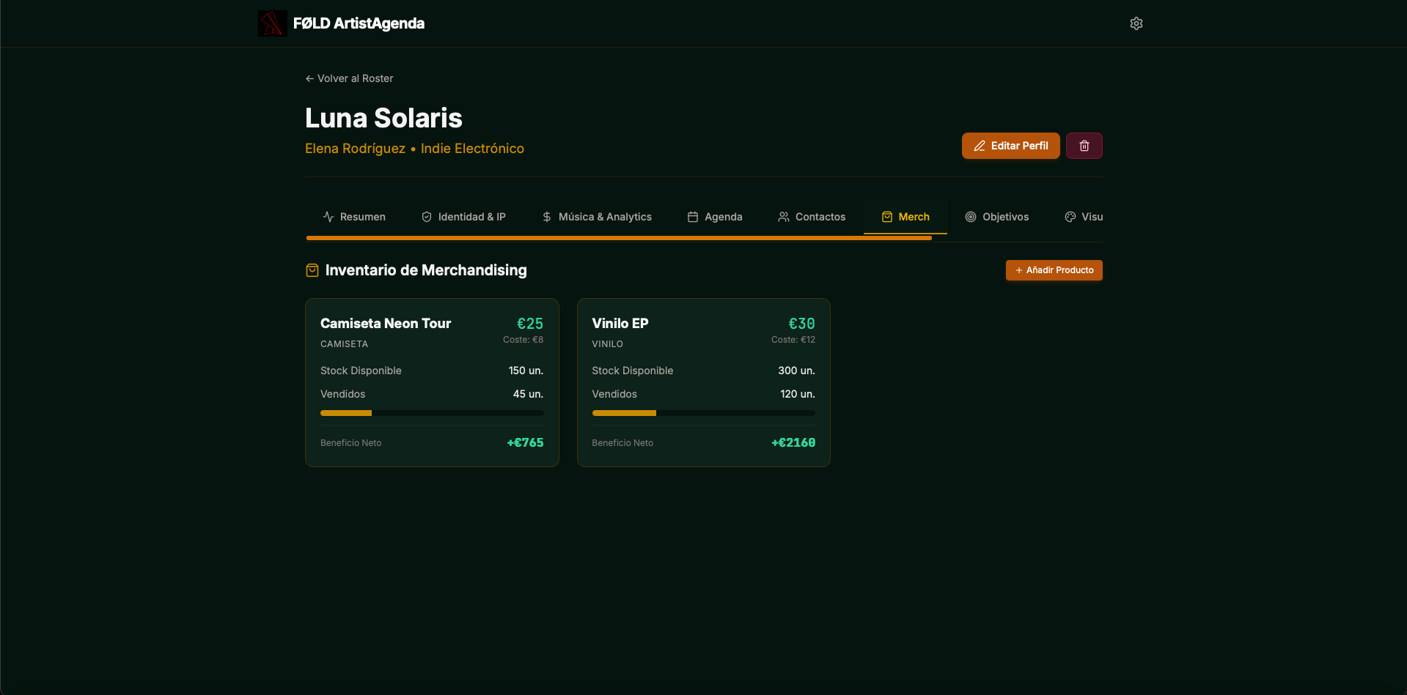The image size is (1407, 695).
Task: Click Camiseta Neon Tour sales progress bar
Action: pos(432,413)
